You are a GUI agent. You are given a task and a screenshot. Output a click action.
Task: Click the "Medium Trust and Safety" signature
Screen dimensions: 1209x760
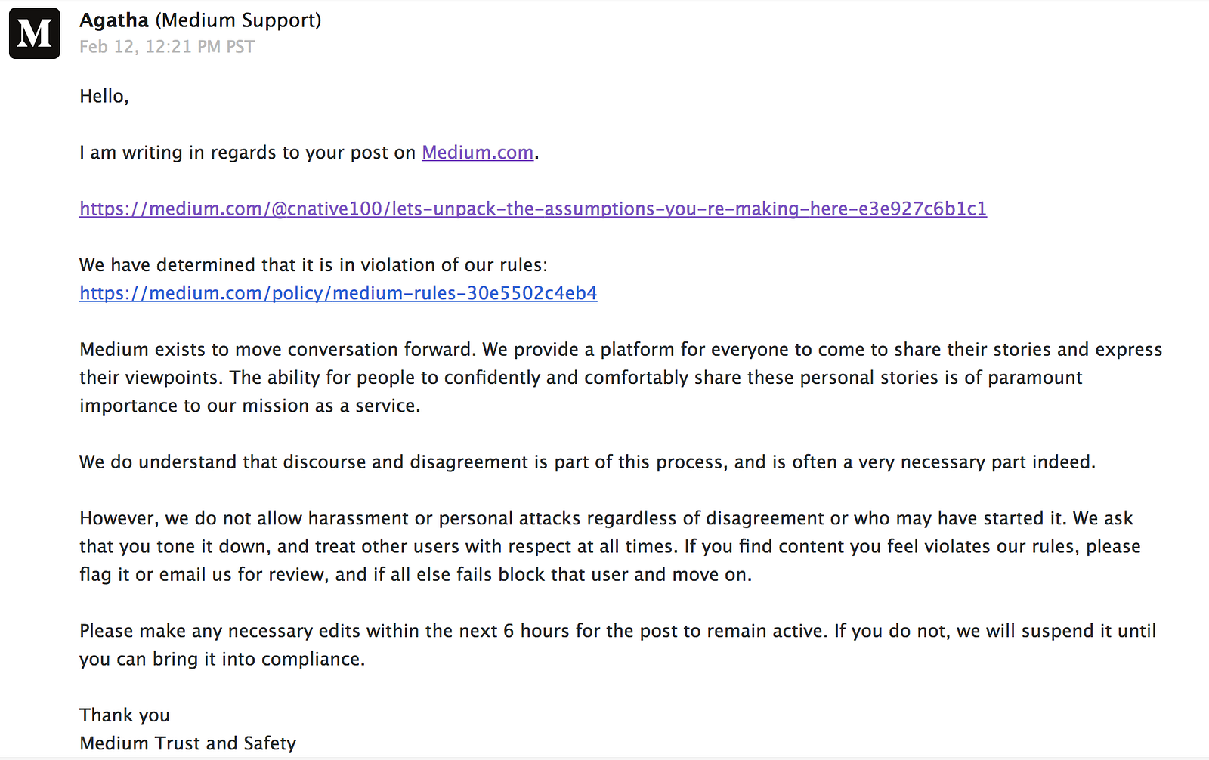187,743
